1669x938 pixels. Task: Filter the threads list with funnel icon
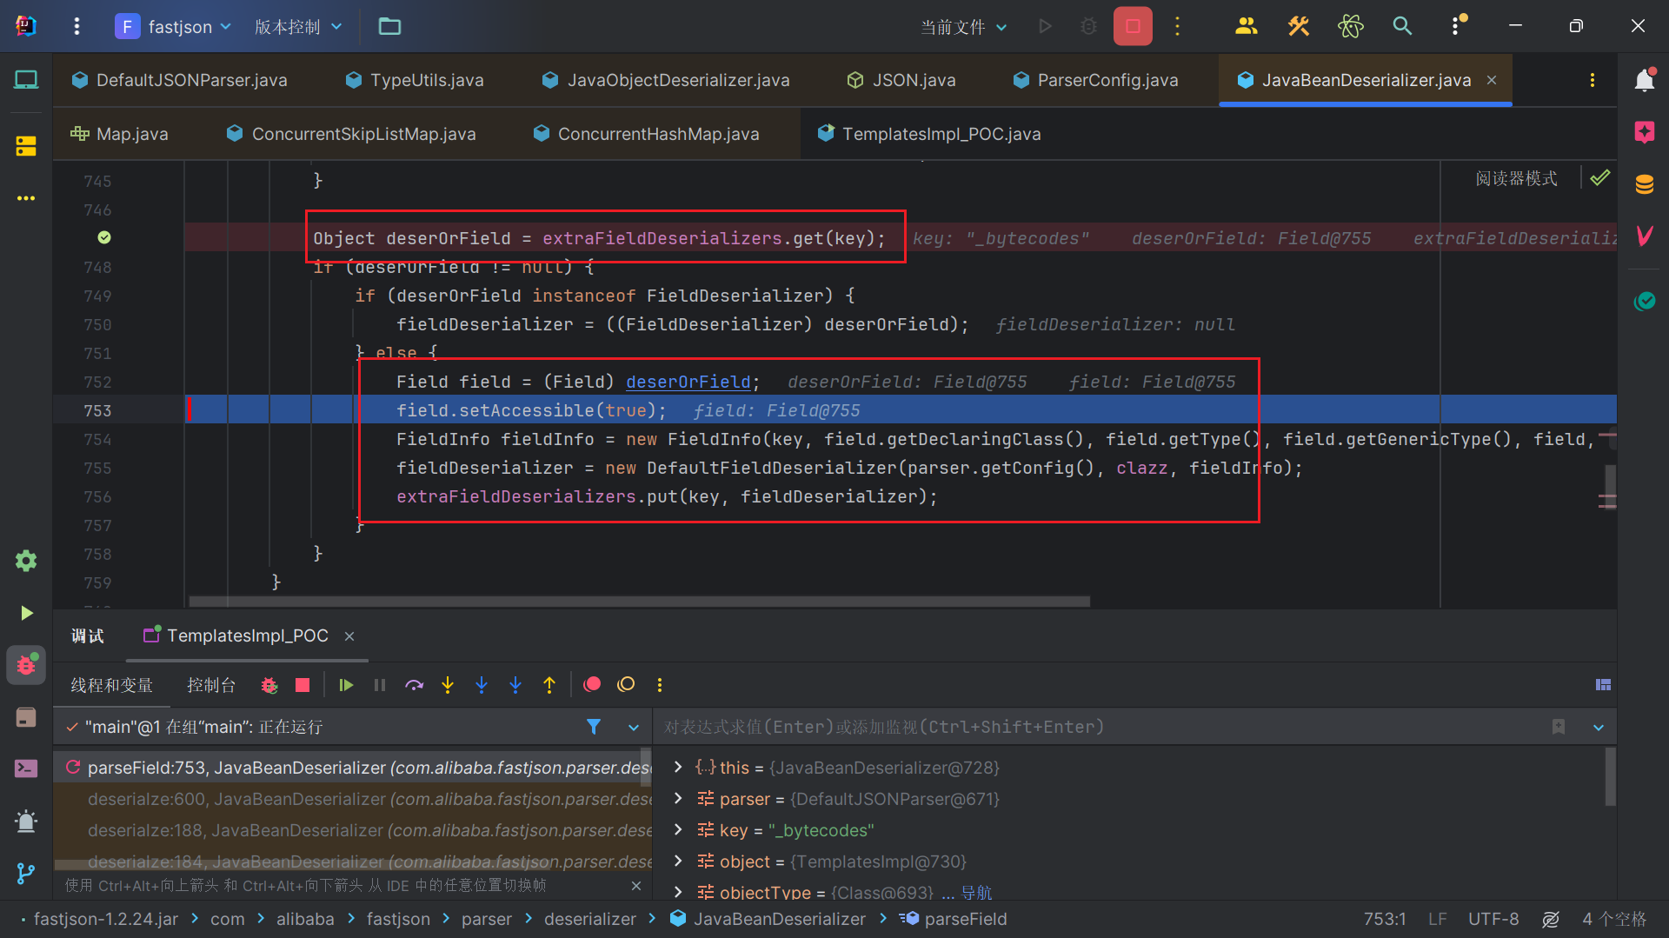594,727
